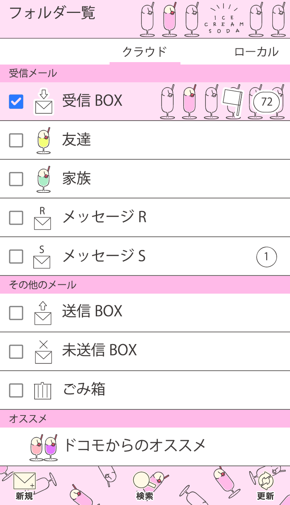Screen dimensions: 290x505
Task: Click the yellow soda icon beside 友達
Action: coord(43,141)
